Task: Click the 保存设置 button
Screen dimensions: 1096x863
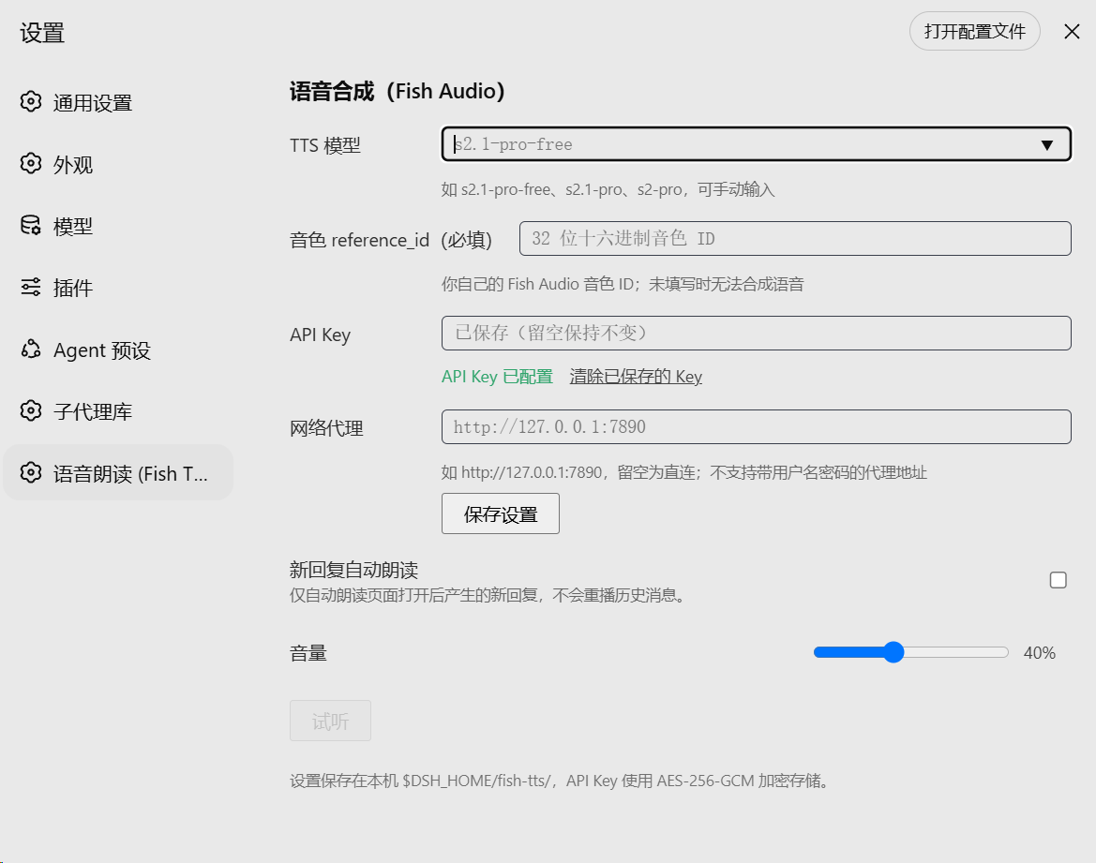Action: point(501,513)
